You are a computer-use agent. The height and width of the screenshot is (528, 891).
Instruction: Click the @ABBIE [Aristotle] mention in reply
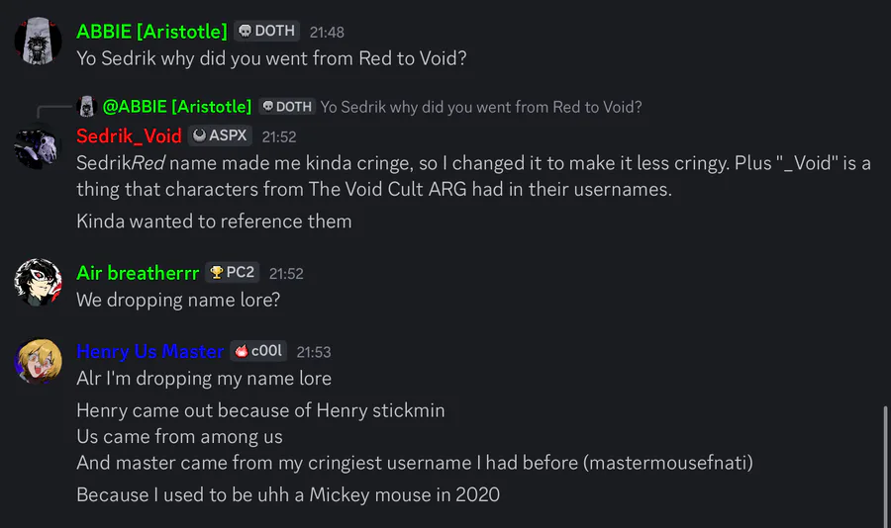pos(177,107)
